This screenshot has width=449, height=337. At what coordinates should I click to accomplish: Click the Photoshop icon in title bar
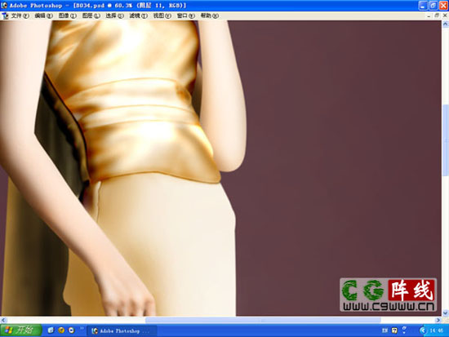pos(4,5)
